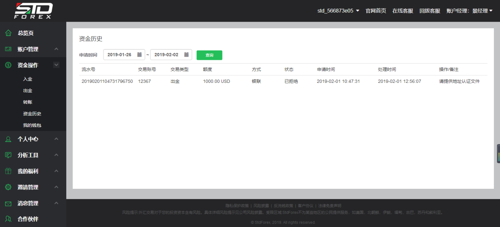This screenshot has height=227, width=500.
Task: Click the person icon beside 个人中心
Action: [8, 139]
